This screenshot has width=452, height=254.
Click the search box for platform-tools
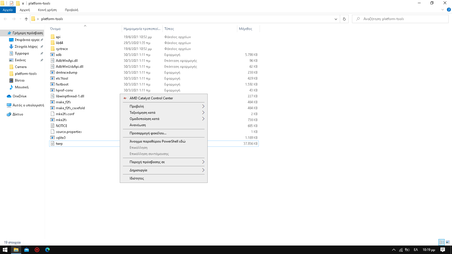401,19
